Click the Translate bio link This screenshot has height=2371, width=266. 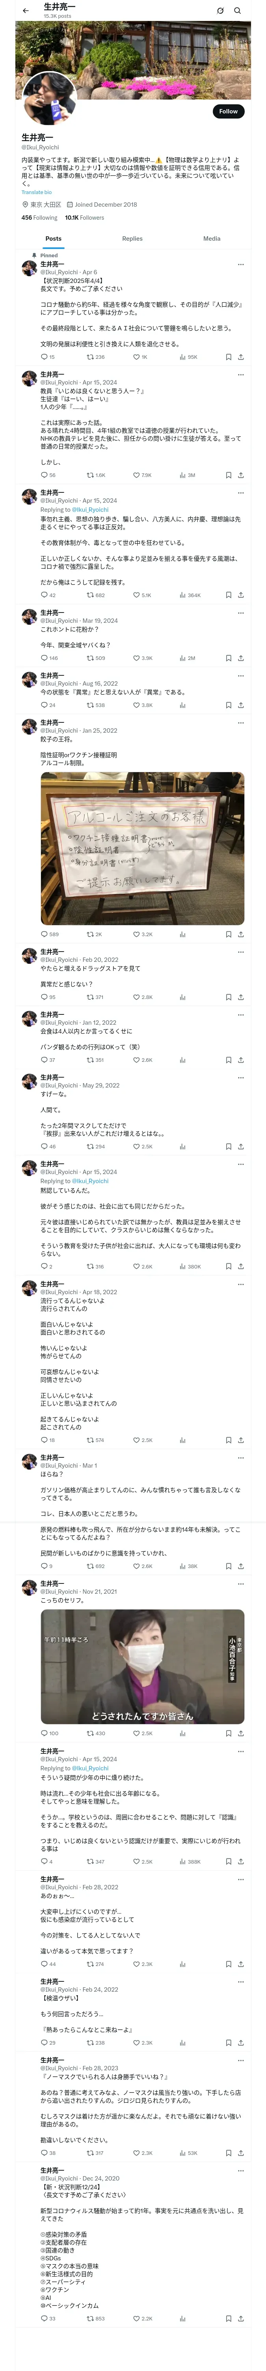pos(37,192)
